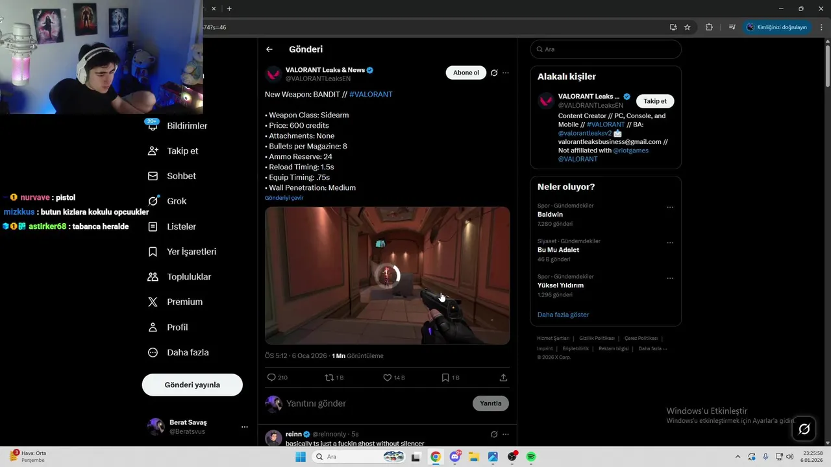Screen dimensions: 831x467
Task: Click Daha fazla göster under trends
Action: (x=563, y=315)
